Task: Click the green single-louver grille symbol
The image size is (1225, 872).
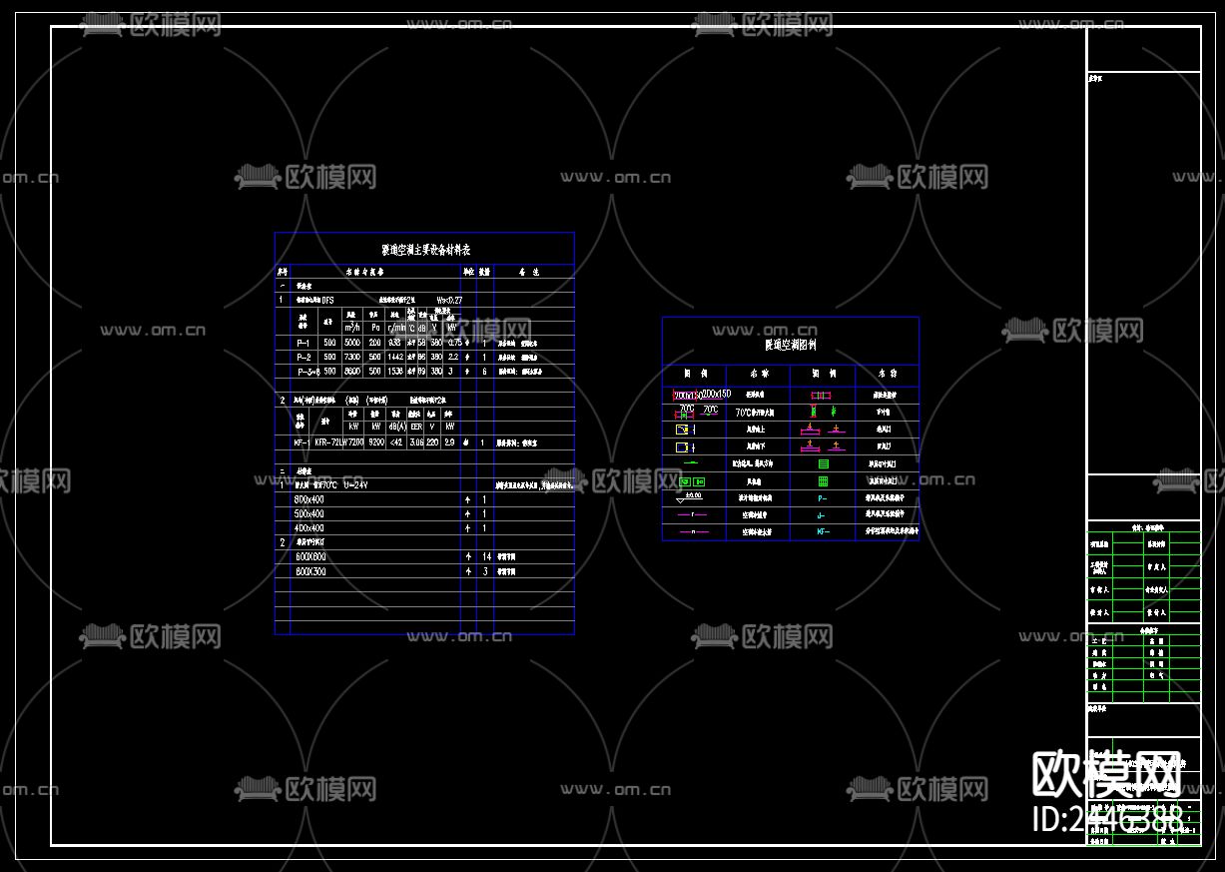Action: [x=824, y=463]
